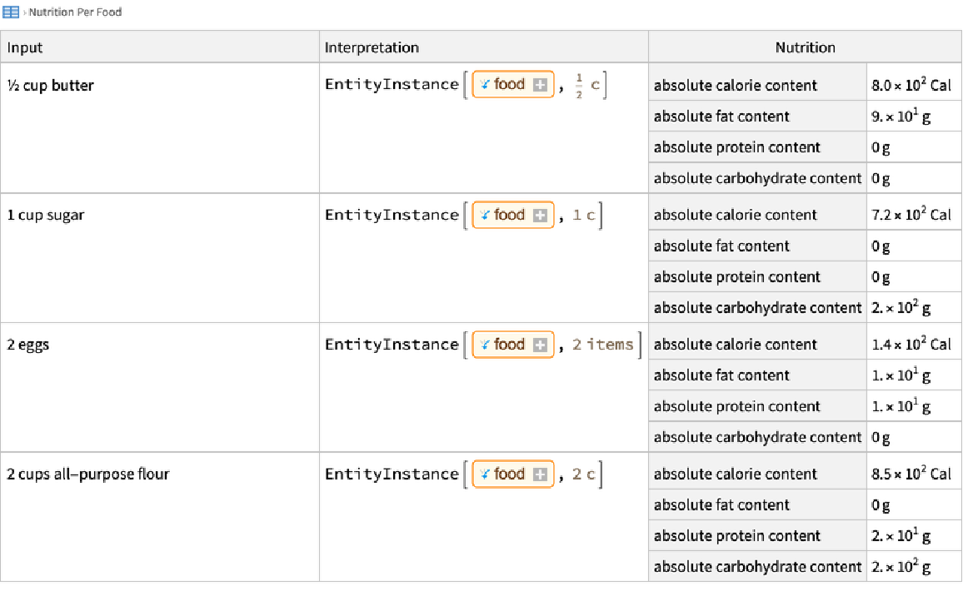Expand the plus icon on butter's food entity
Screen dimensions: 963x601
[x=540, y=85]
